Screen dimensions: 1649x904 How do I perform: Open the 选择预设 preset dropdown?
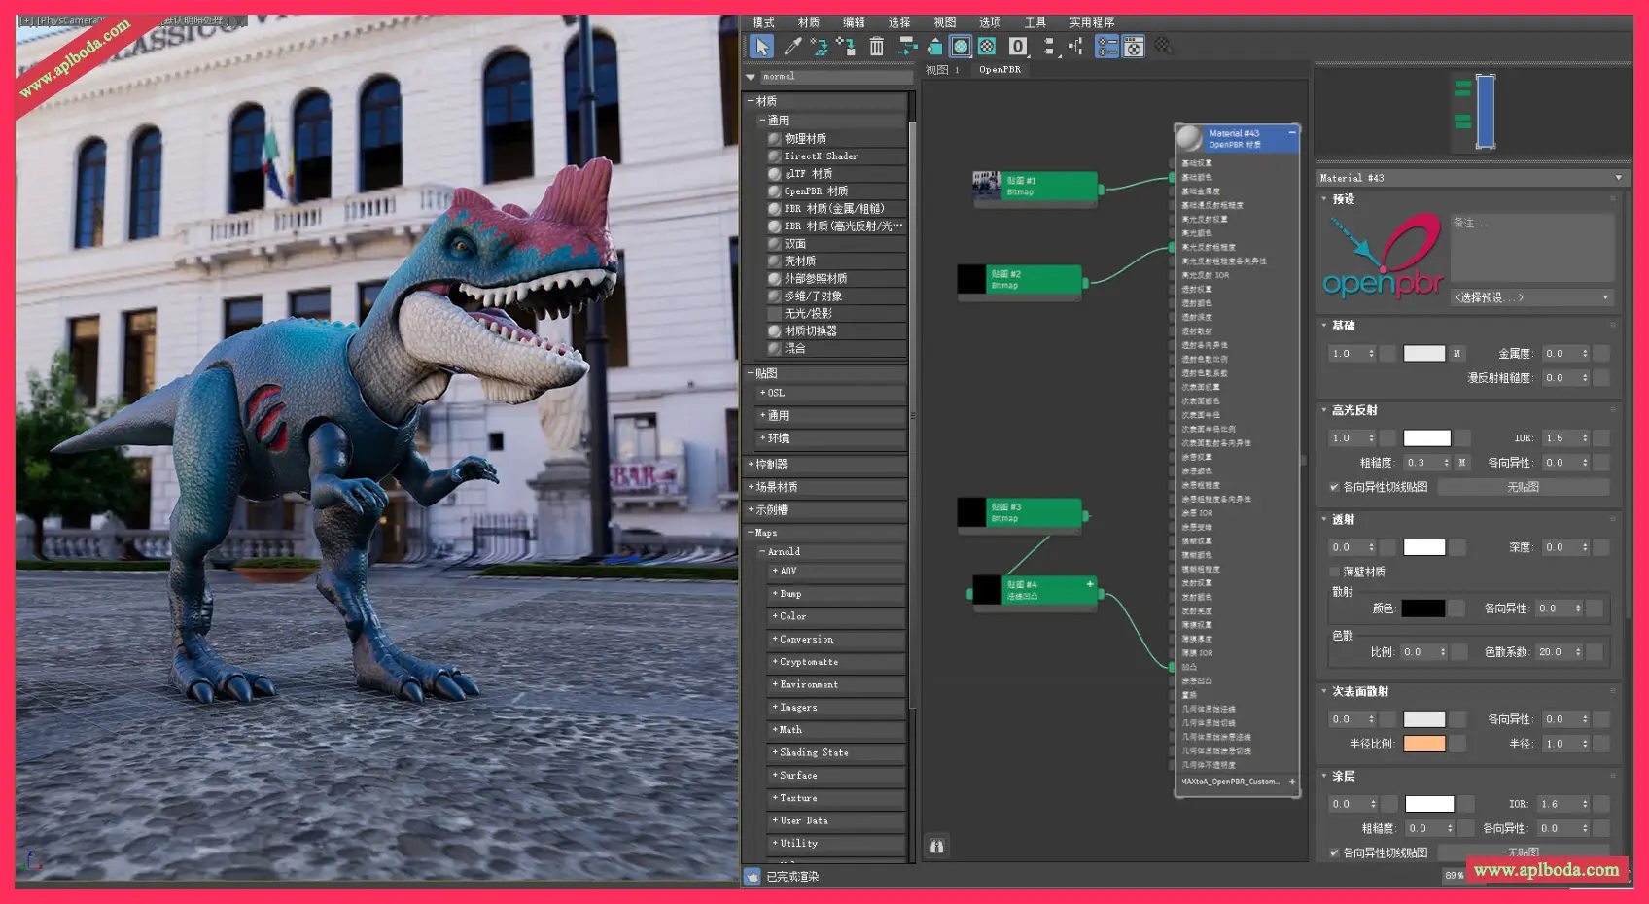pos(1531,297)
